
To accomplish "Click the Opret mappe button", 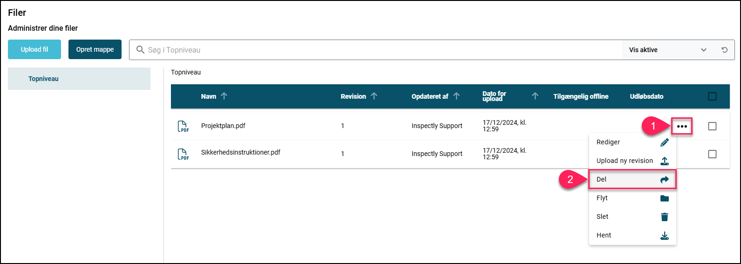I will pos(95,49).
